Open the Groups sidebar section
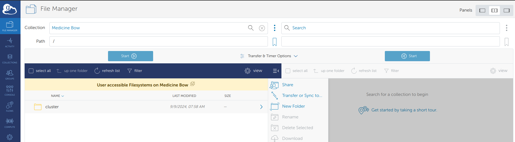Screen dimensions: 515x142 point(10,75)
